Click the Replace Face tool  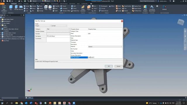[x=136, y=6]
